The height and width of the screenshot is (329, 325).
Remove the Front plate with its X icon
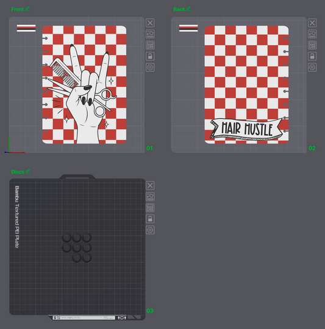point(150,23)
